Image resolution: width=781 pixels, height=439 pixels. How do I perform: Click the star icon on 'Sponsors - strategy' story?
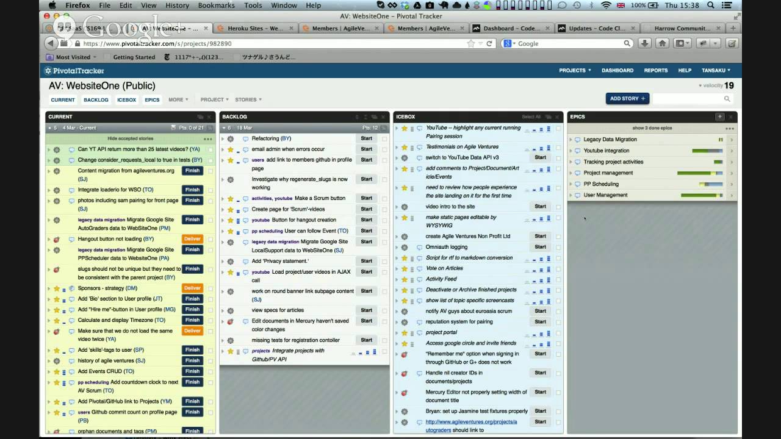click(56, 288)
